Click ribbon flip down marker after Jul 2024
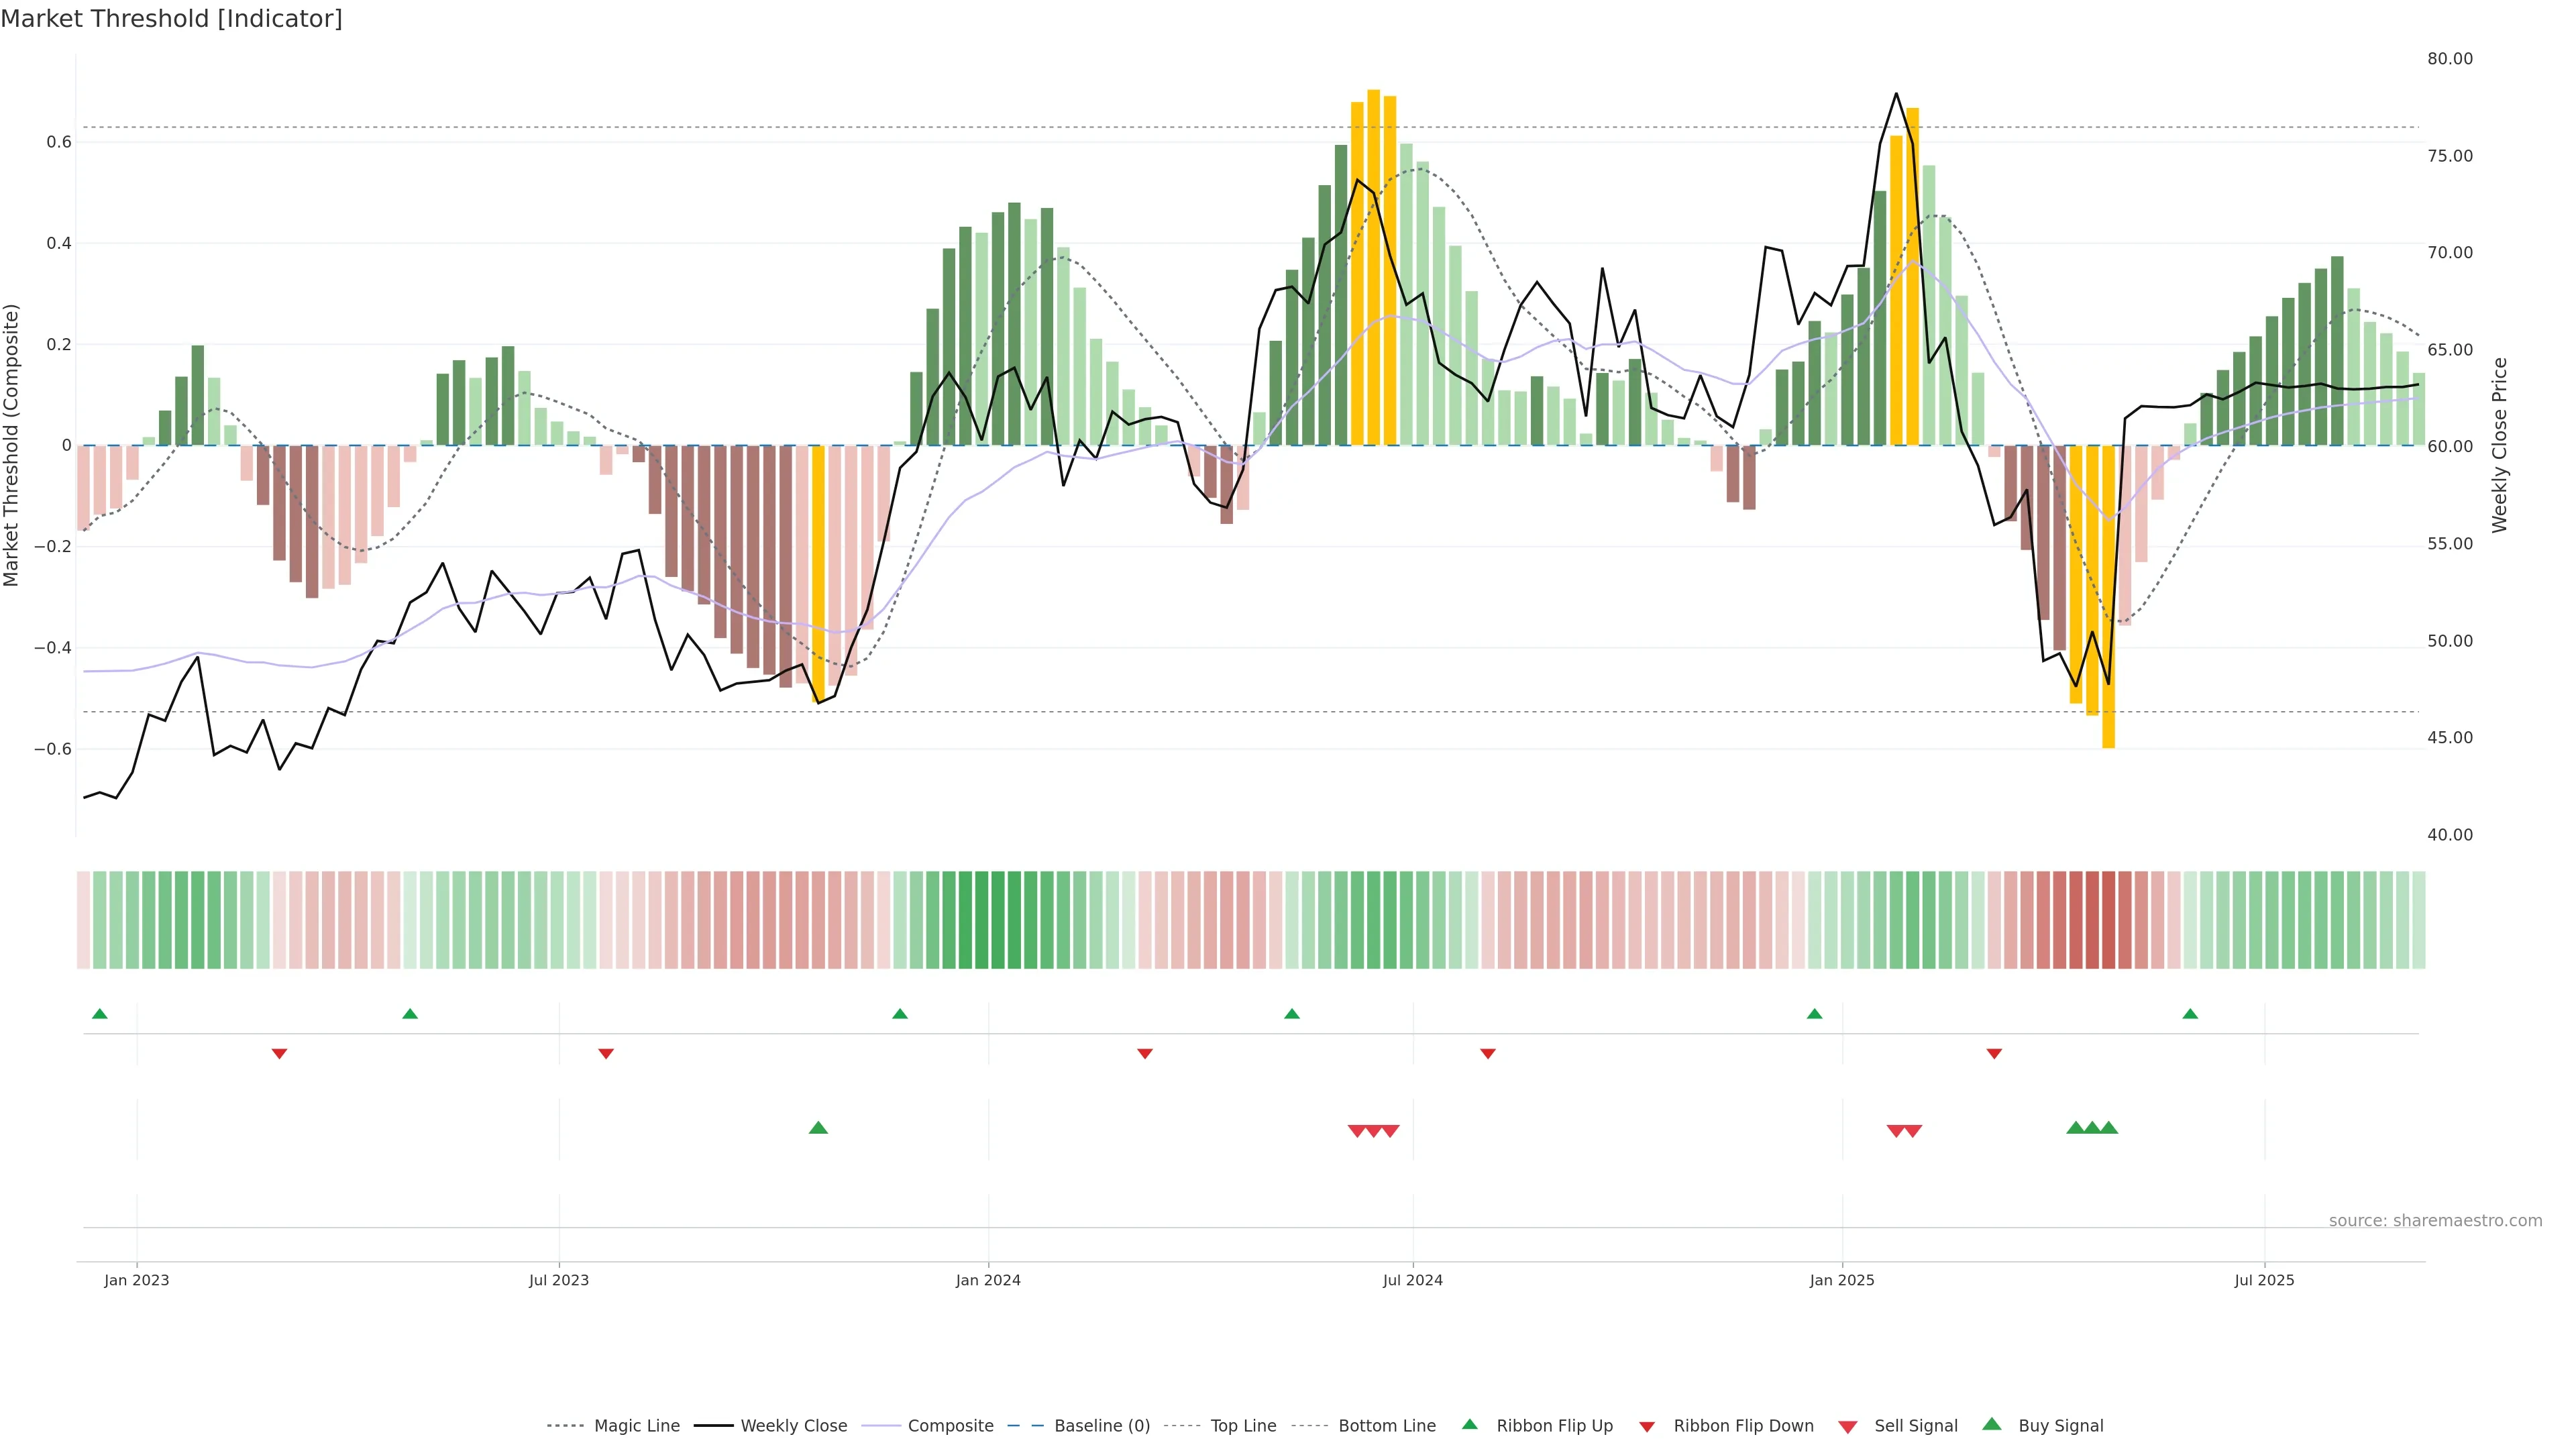The height and width of the screenshot is (1449, 2576). click(x=1488, y=1054)
